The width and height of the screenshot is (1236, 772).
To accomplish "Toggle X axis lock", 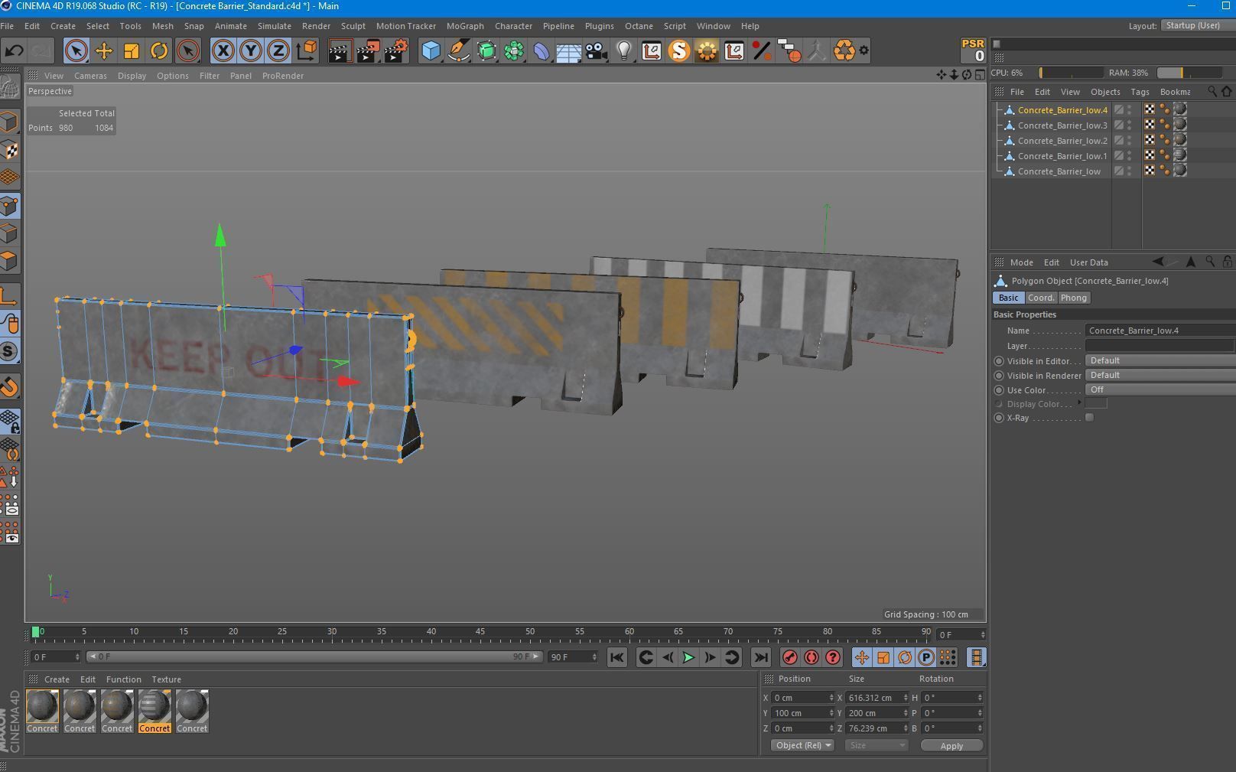I will point(223,51).
